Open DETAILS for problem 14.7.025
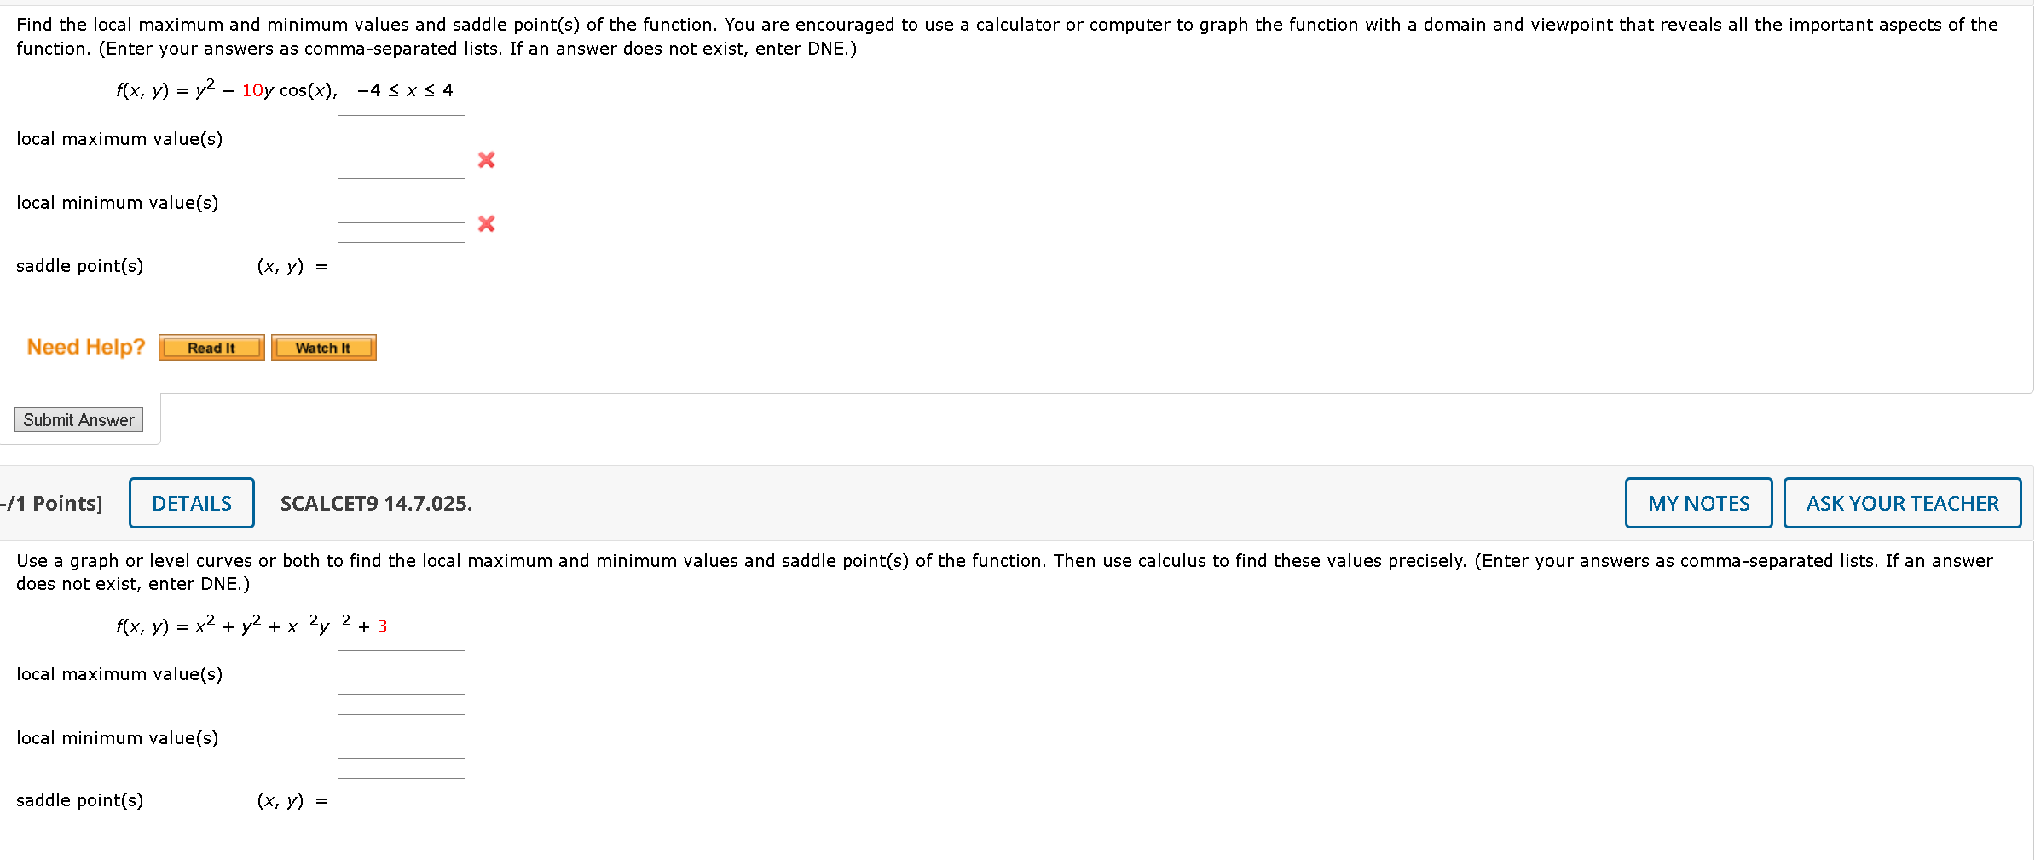2035x860 pixels. (x=191, y=503)
